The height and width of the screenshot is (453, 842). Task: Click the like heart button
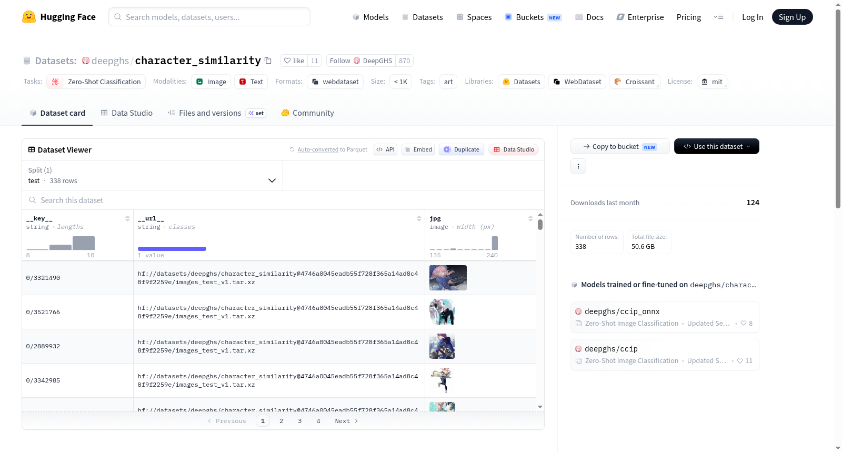pos(294,61)
